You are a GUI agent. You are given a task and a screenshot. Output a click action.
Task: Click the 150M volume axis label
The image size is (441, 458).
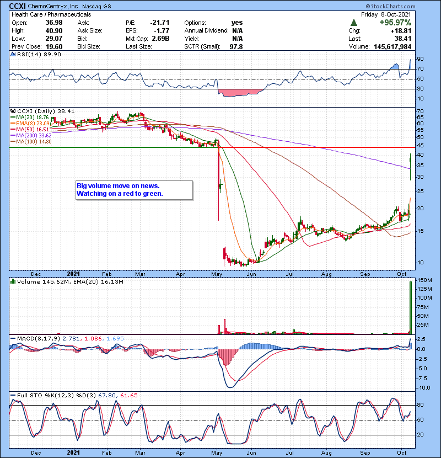(x=425, y=280)
